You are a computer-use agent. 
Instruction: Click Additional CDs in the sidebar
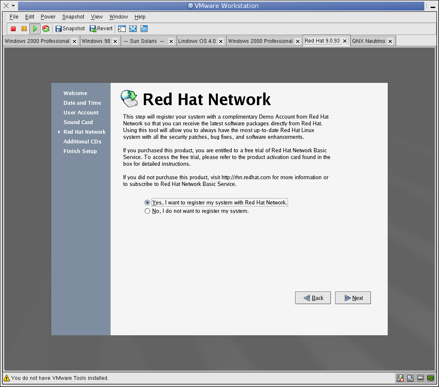82,141
